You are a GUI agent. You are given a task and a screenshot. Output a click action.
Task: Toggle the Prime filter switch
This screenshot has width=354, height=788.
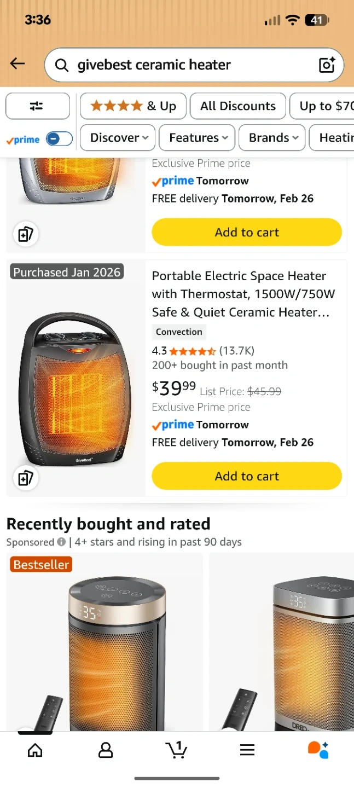click(x=59, y=139)
